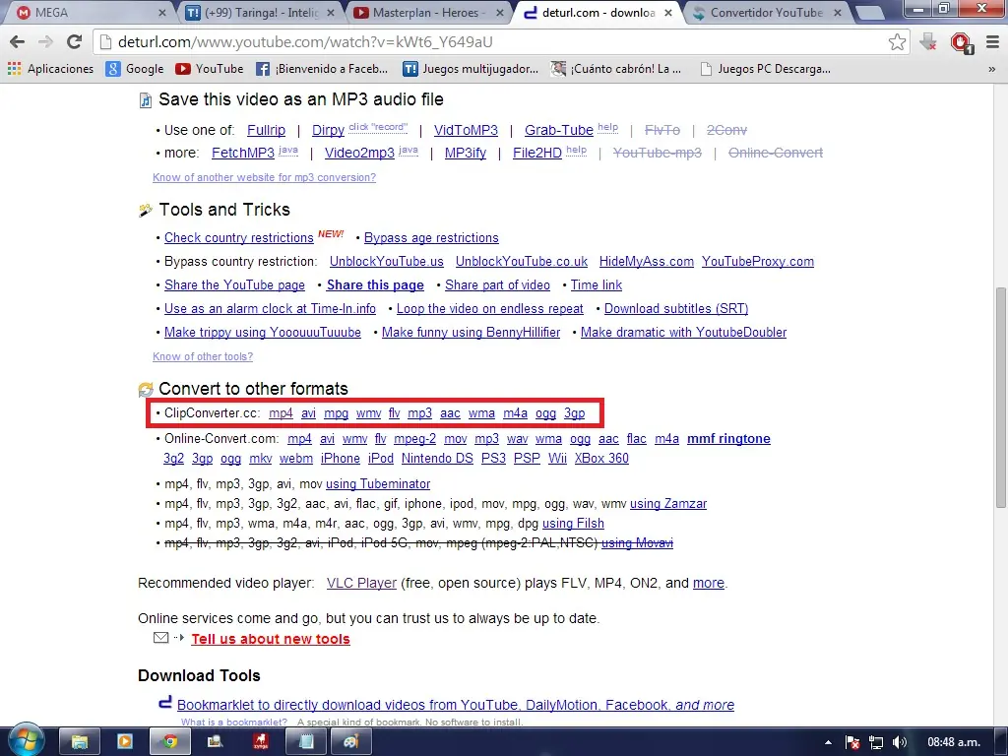Click the red adblock extension icon

961,42
